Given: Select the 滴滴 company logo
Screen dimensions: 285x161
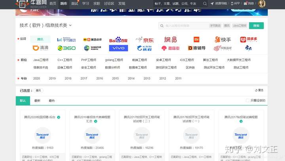Looking at the screenshot, I should [x=40, y=48].
